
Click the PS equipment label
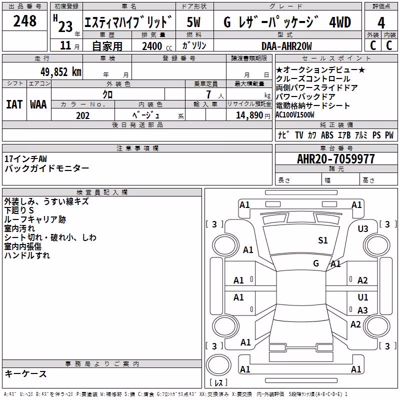click(376, 135)
